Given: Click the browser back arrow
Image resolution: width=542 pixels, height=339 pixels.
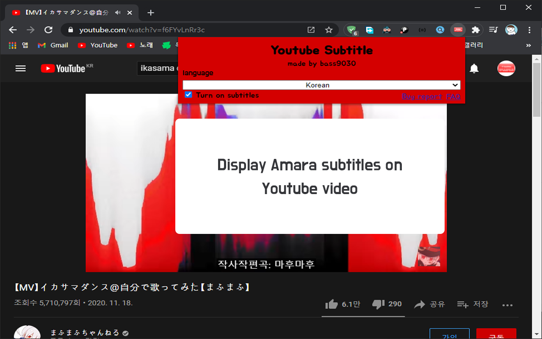Looking at the screenshot, I should [x=13, y=30].
